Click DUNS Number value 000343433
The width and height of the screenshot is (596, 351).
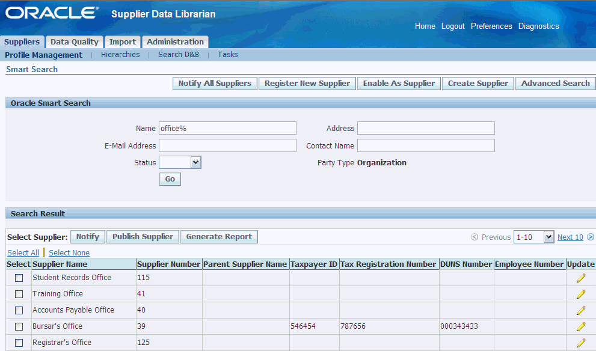459,326
